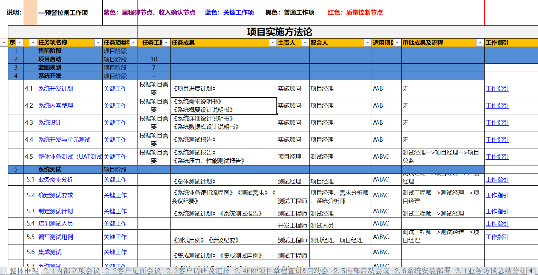Switch to the 2.1内部立项会议 sheet tab
The width and height of the screenshot is (538, 275).
(72, 271)
